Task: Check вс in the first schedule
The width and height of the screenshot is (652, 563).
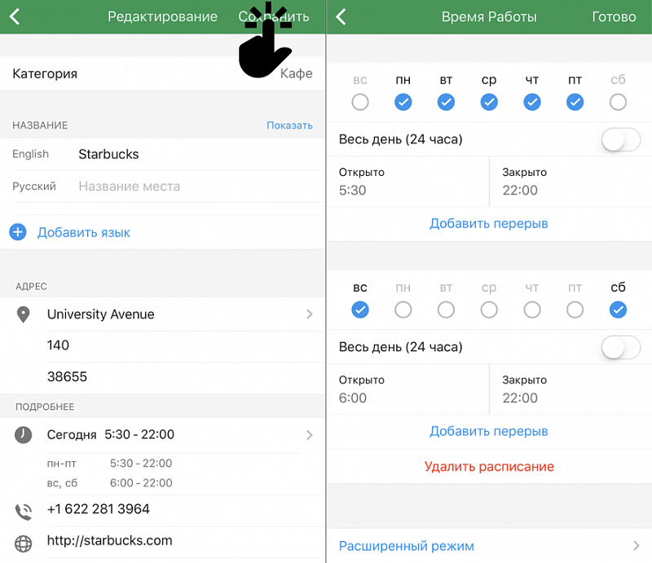Action: [x=360, y=102]
